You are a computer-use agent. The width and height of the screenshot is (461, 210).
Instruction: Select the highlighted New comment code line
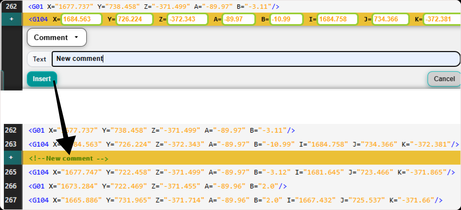click(x=242, y=158)
